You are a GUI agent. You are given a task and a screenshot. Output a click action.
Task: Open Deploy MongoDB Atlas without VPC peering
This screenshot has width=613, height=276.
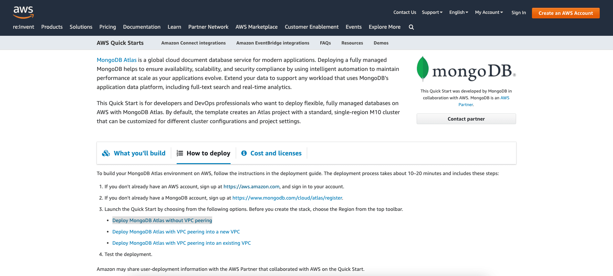tap(162, 221)
